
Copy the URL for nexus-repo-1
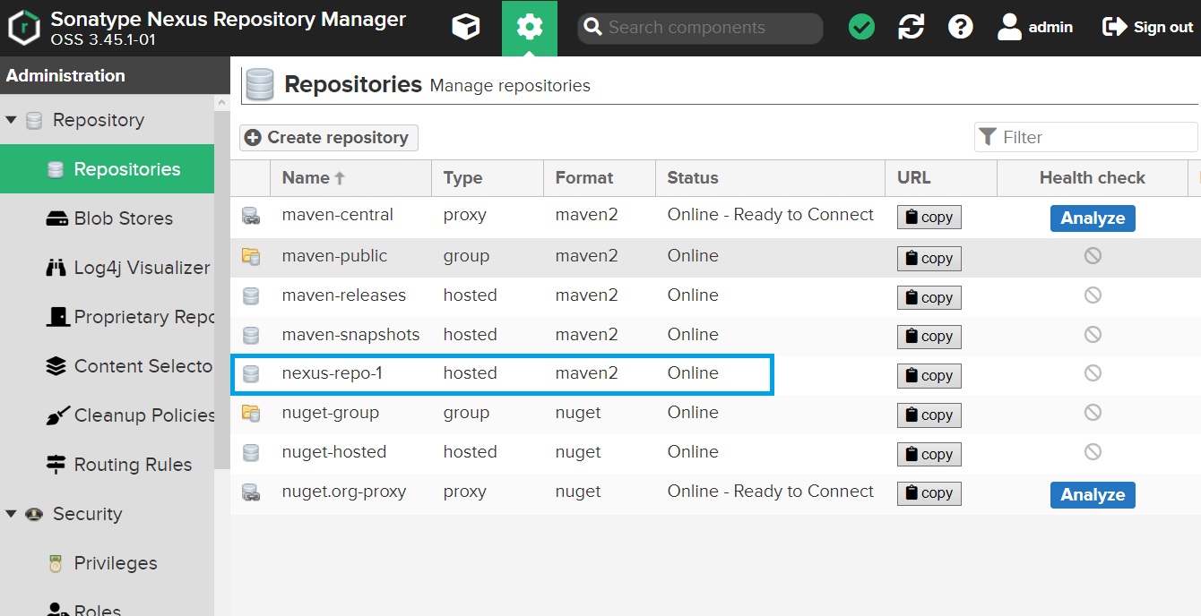[929, 376]
